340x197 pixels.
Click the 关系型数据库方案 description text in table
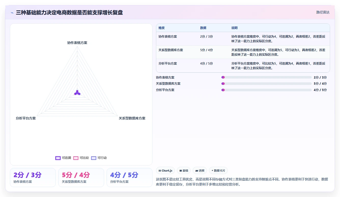tap(279, 52)
